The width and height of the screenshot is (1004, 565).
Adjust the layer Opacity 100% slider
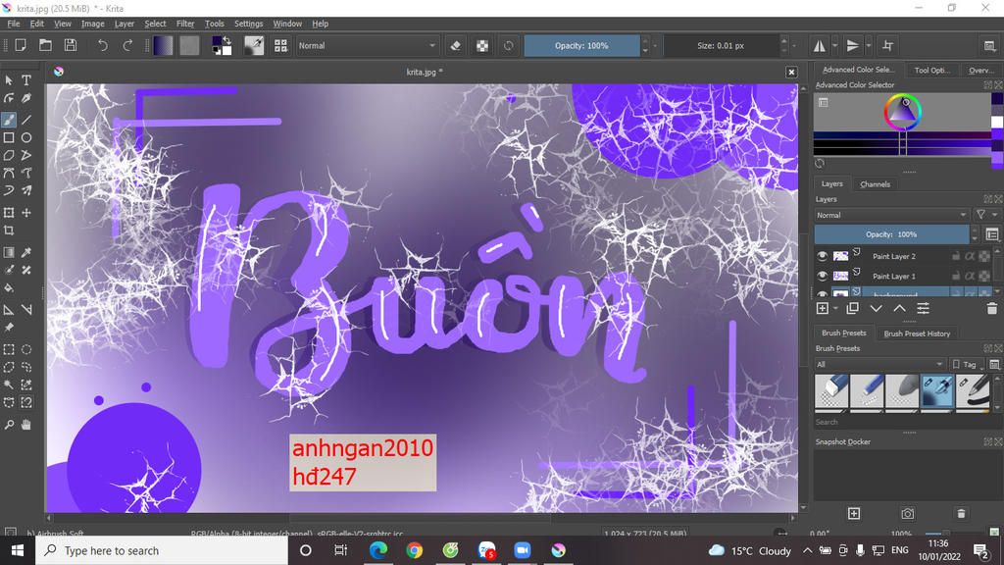890,234
